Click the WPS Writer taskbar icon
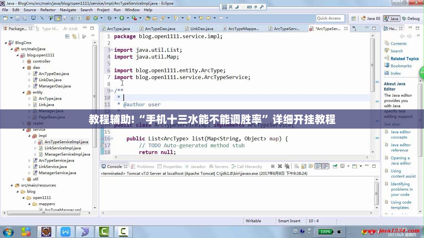This screenshot has width=424, height=238. pyautogui.click(x=66, y=231)
